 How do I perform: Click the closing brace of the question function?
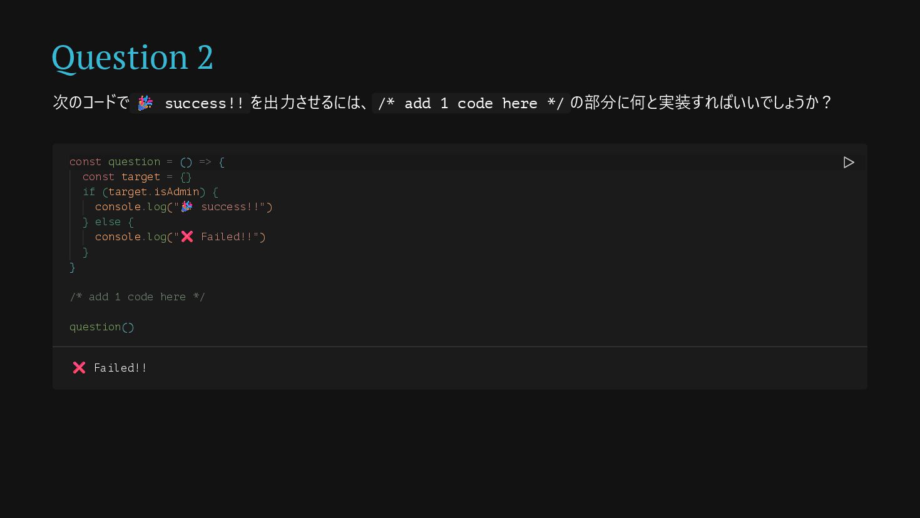(x=73, y=267)
